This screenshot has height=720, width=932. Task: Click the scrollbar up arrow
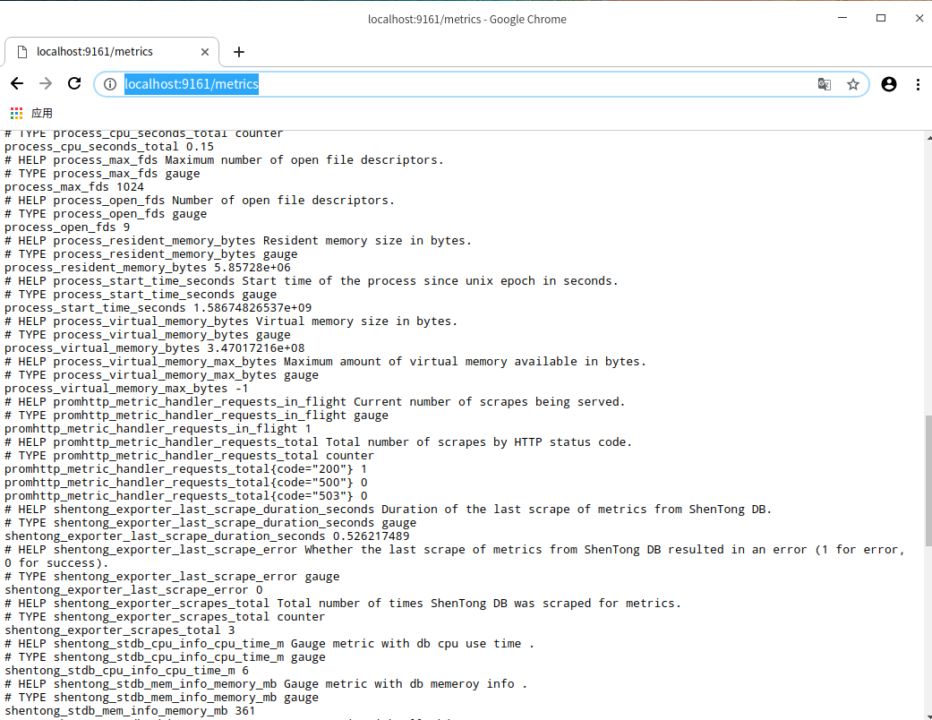click(927, 136)
